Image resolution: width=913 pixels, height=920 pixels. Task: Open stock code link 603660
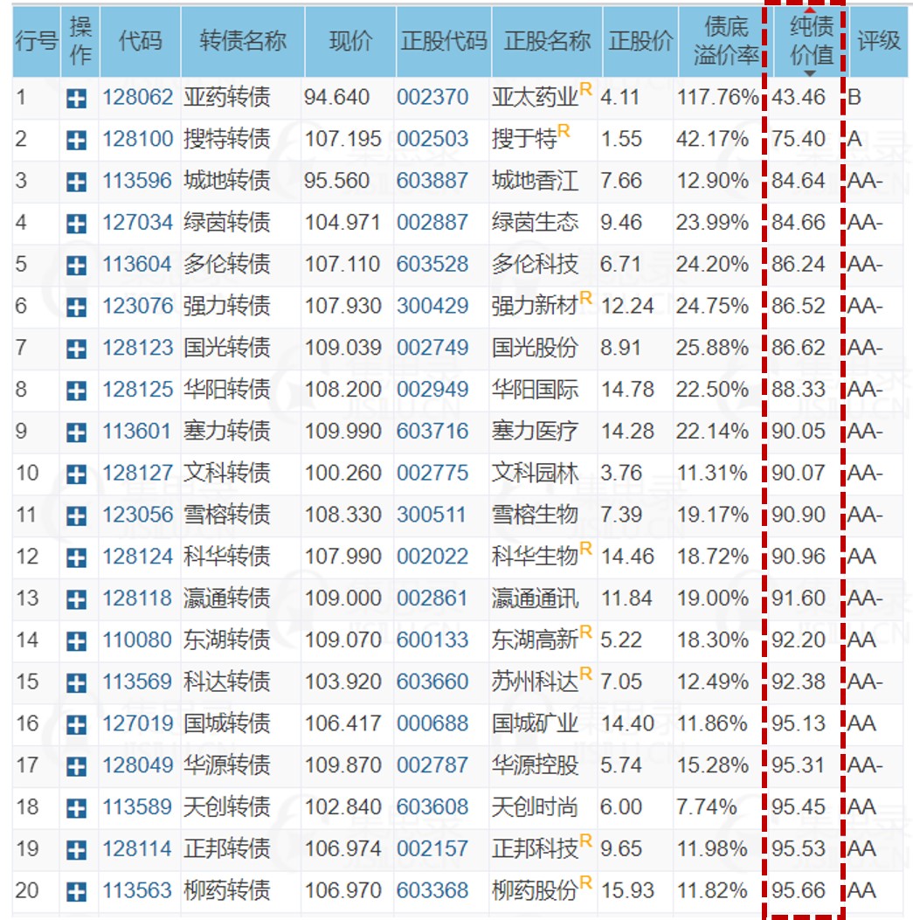pos(432,681)
